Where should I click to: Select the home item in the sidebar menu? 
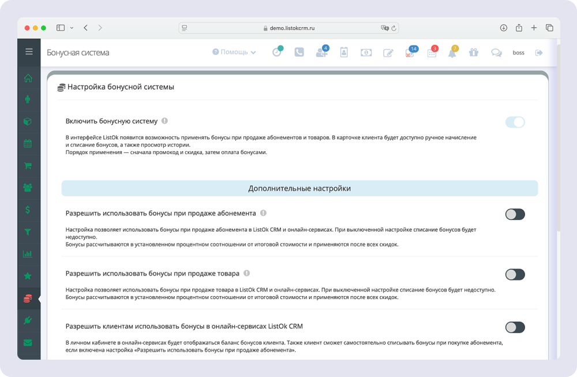pyautogui.click(x=28, y=79)
